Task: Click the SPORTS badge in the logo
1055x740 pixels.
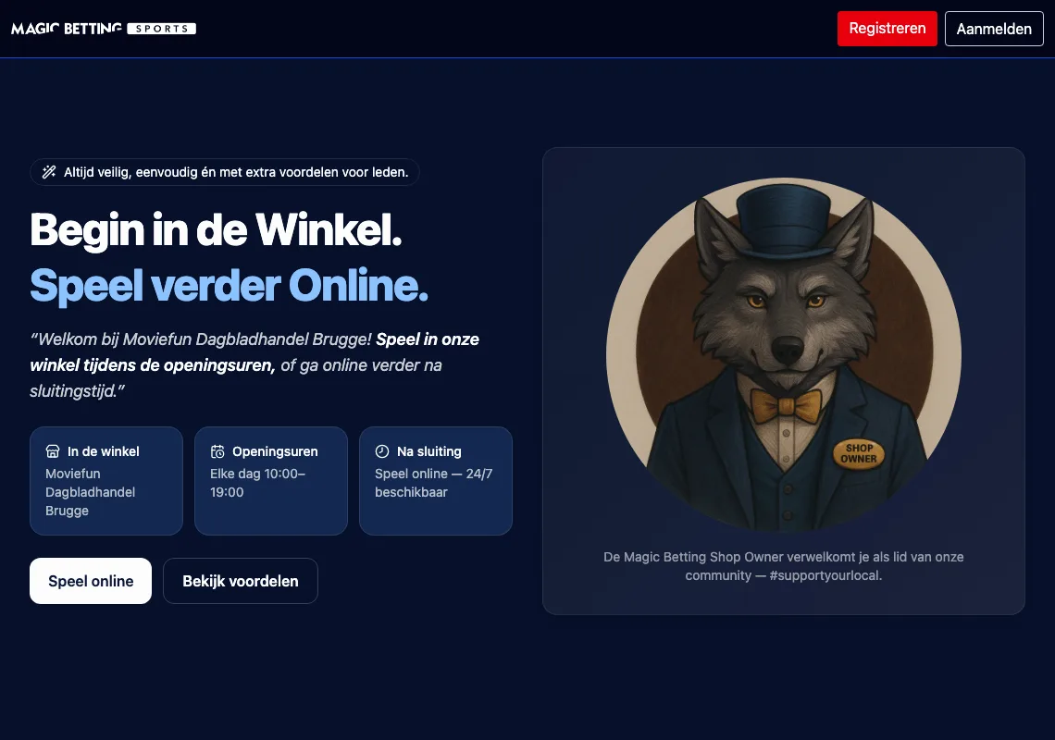Action: coord(161,29)
